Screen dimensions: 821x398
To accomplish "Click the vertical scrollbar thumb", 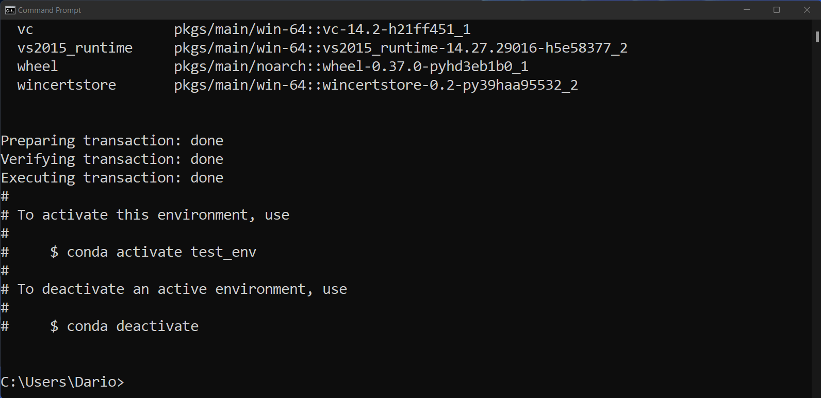I will (817, 37).
